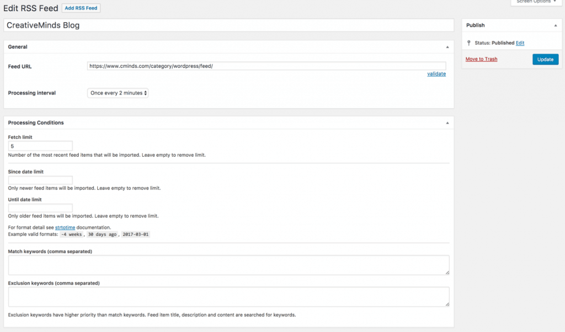
Task: Click the Match keywords text area
Action: [228, 265]
